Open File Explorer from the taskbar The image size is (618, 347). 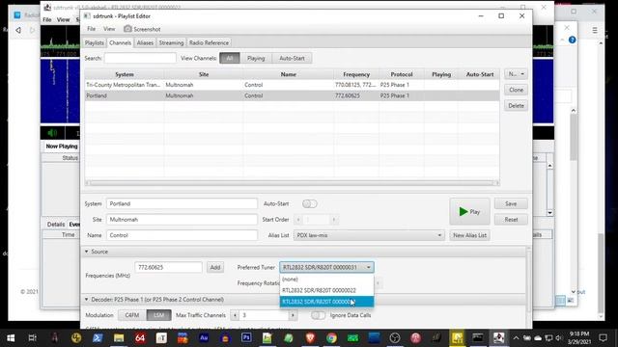pyautogui.click(x=119, y=338)
